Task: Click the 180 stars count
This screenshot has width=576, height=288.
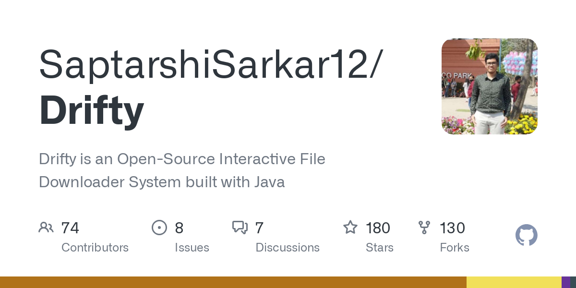Action: (378, 228)
